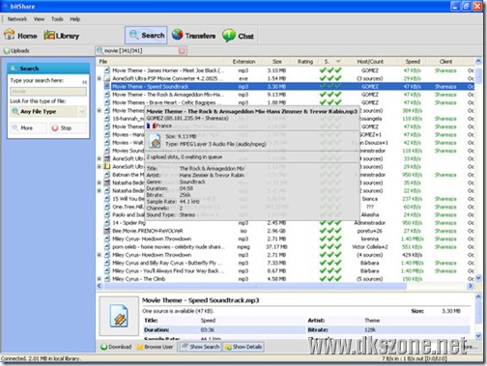This screenshot has width=487, height=366.
Task: Open the Tools menu
Action: tap(57, 19)
